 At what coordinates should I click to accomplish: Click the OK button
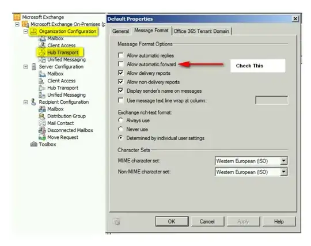pos(172,221)
